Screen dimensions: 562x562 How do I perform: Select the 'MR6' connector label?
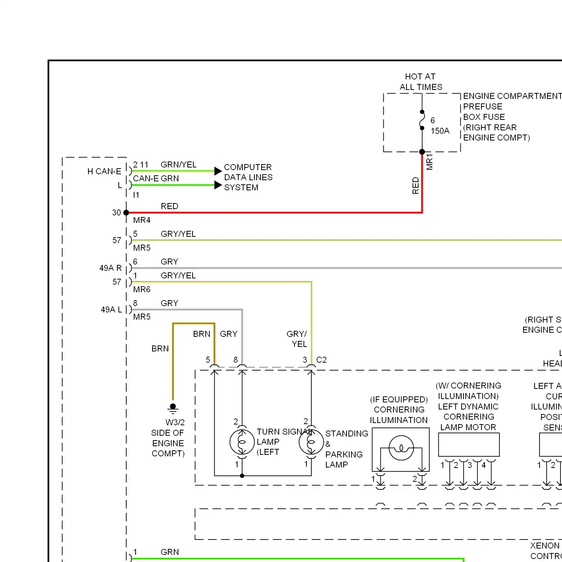142,289
